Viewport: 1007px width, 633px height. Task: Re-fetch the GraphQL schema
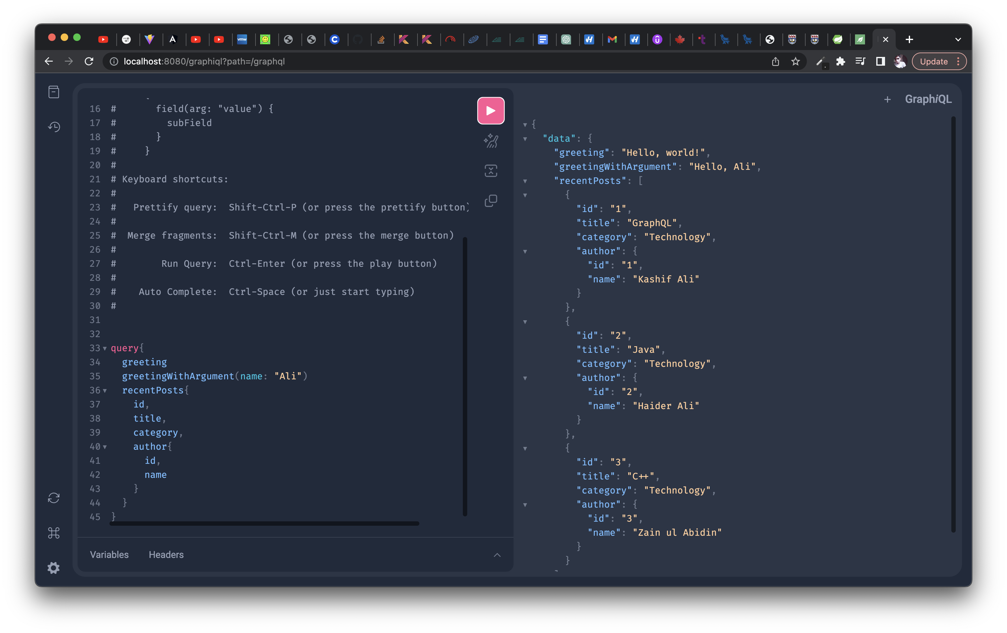point(54,498)
